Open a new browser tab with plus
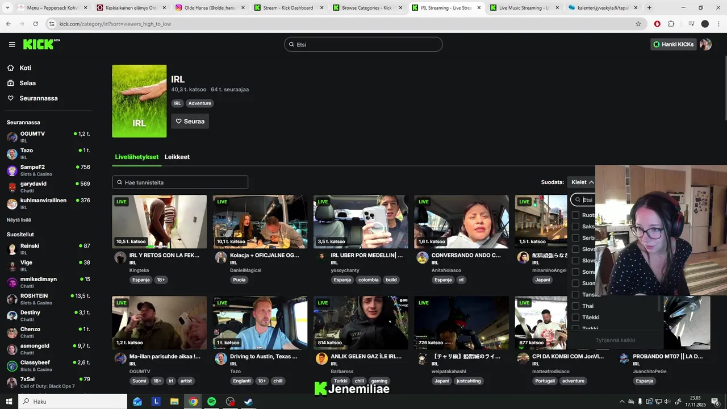 pyautogui.click(x=649, y=8)
